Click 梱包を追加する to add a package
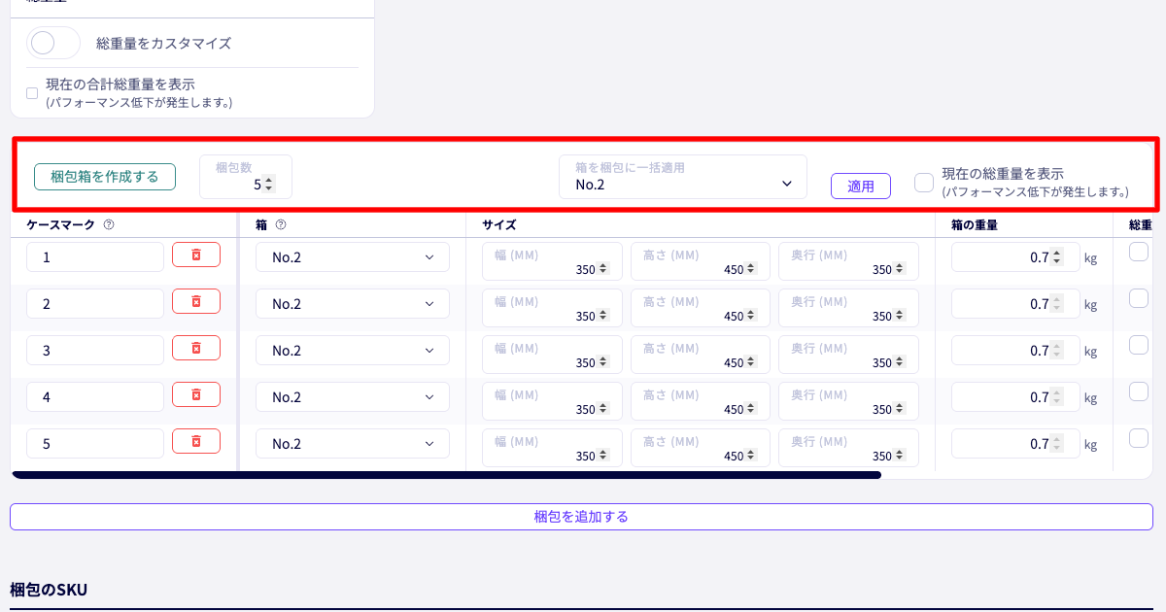The image size is (1166, 612). (x=581, y=517)
